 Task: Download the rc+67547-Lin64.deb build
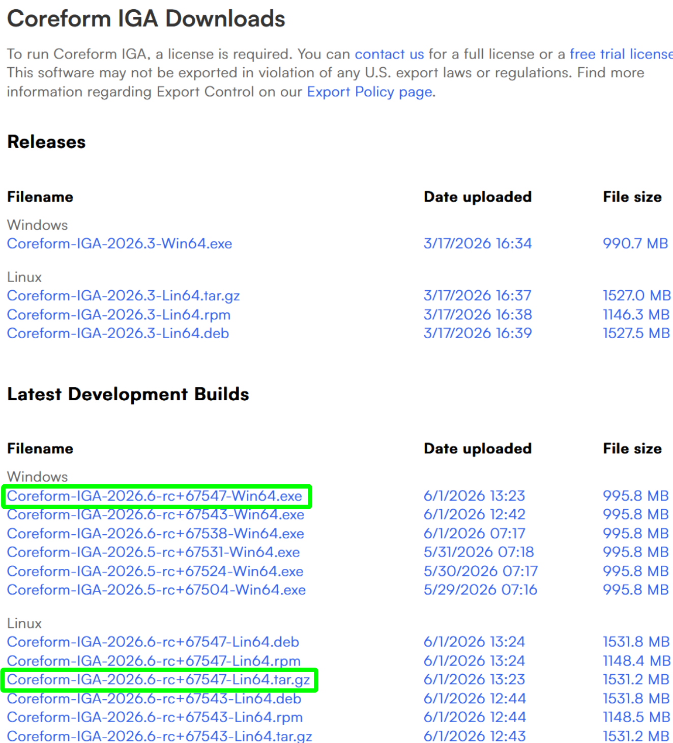coord(153,642)
